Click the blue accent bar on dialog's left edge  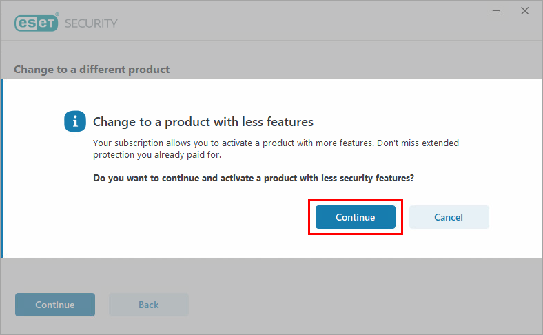click(1, 168)
